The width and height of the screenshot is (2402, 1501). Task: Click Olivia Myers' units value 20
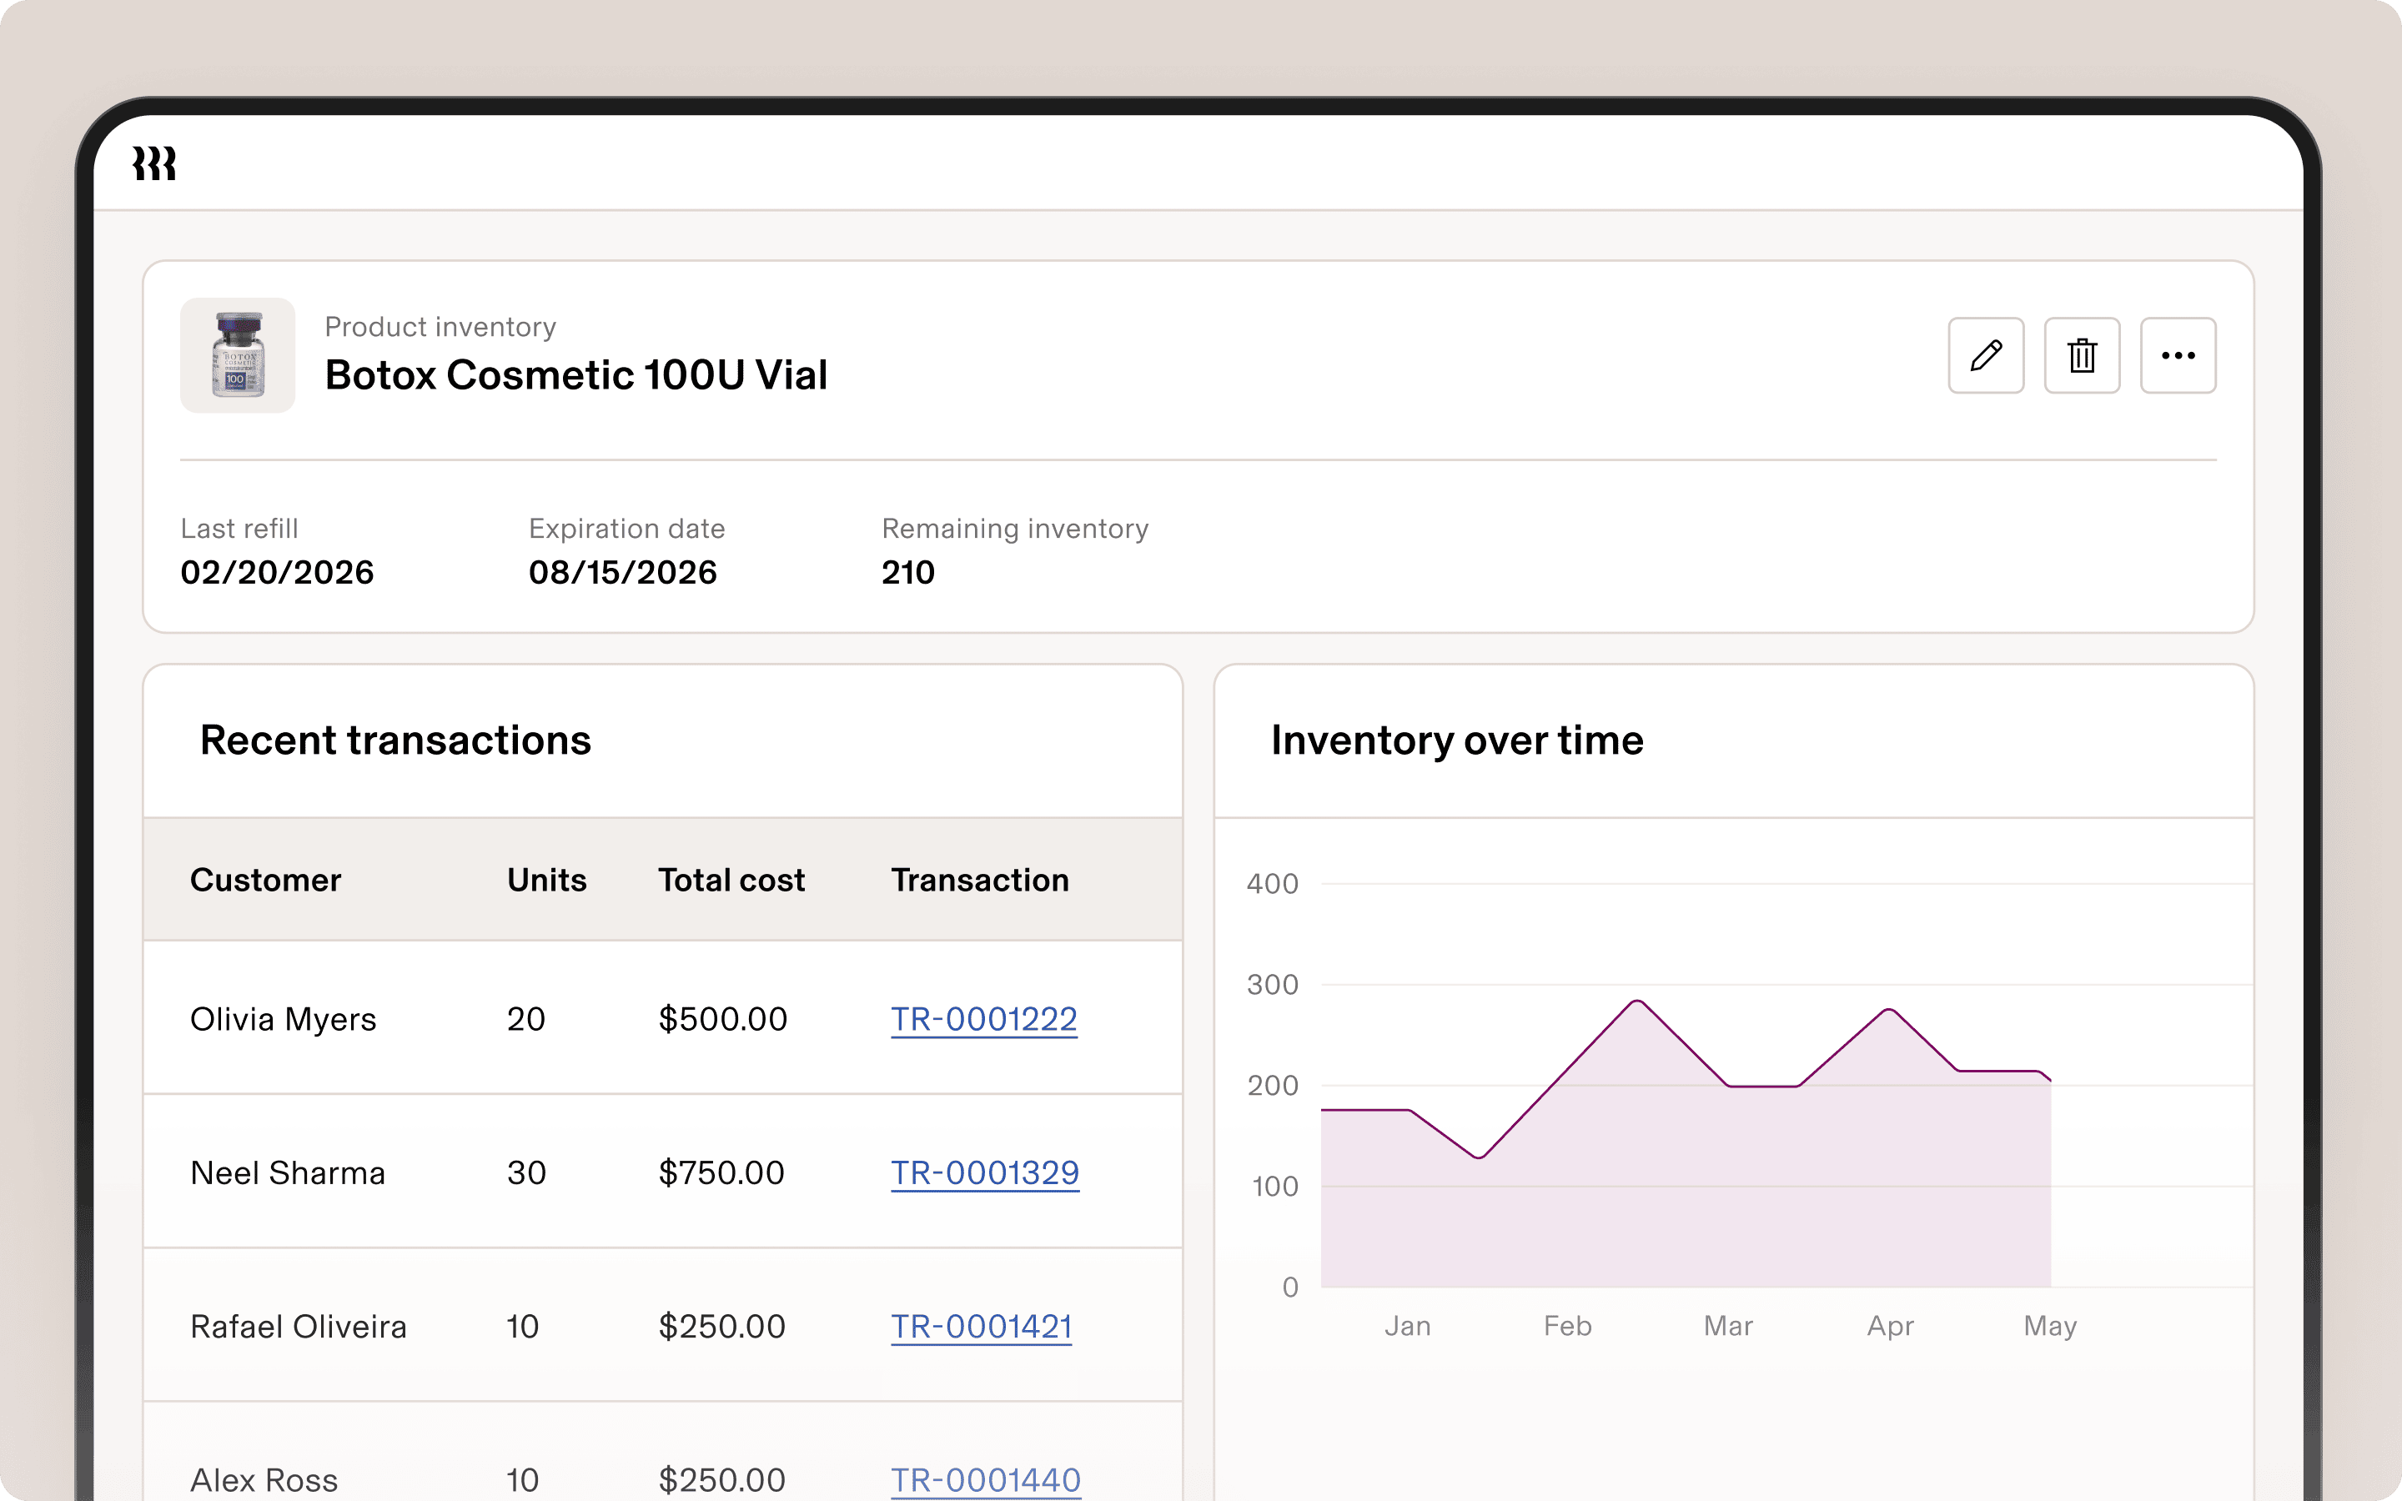(x=526, y=1020)
